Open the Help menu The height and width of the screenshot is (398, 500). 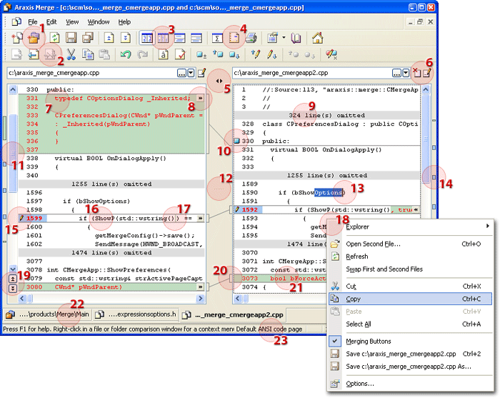124,22
